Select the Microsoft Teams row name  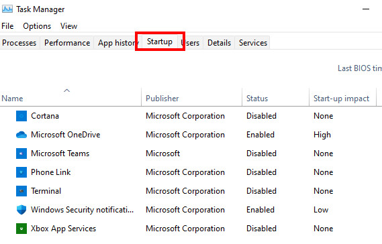click(x=60, y=154)
